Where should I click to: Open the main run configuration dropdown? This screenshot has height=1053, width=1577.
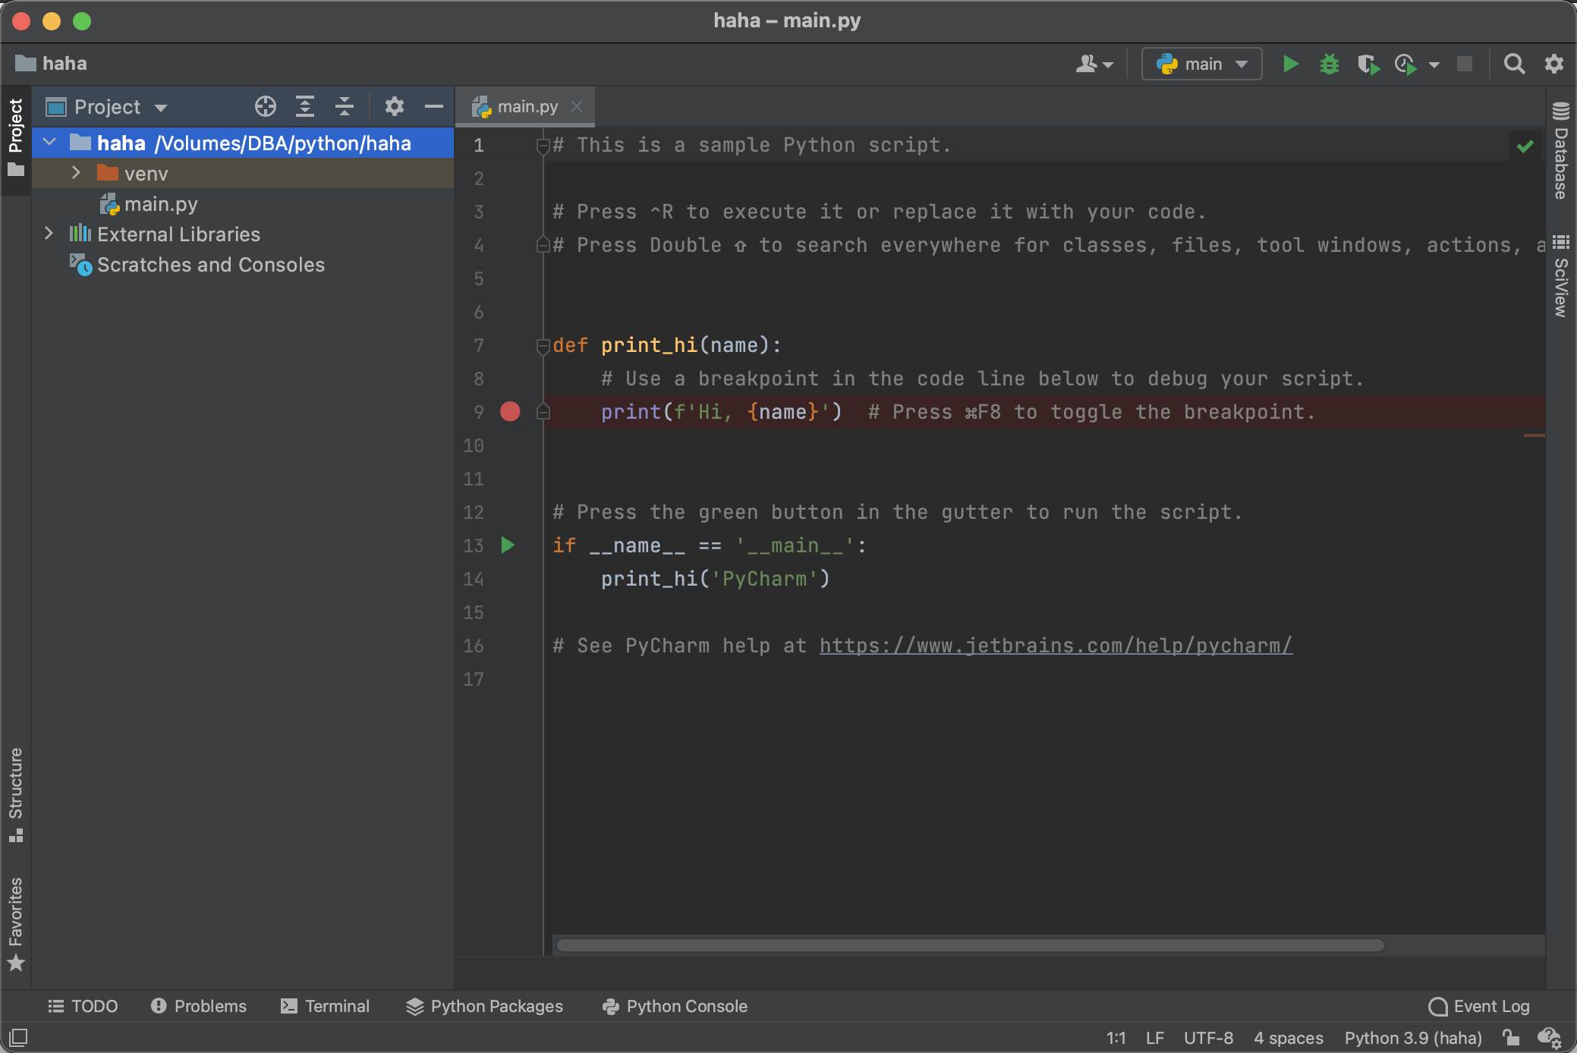(x=1202, y=64)
